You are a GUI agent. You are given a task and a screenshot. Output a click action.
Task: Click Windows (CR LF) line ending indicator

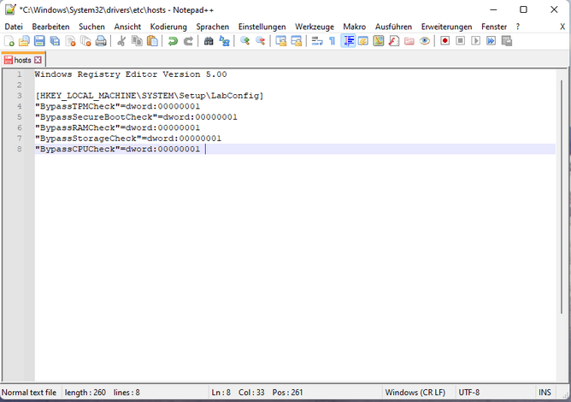pyautogui.click(x=415, y=392)
